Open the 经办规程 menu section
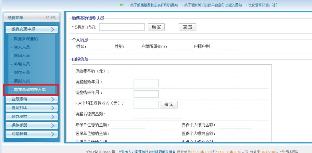312x153 pixels. click(32, 117)
